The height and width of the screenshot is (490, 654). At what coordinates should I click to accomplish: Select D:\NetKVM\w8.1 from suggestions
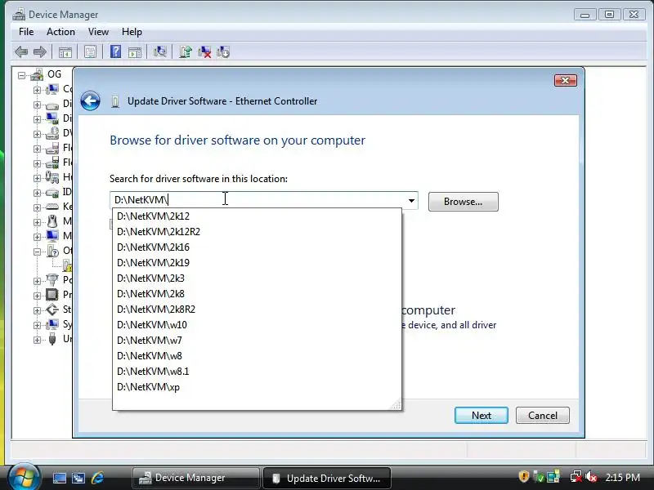(257, 372)
